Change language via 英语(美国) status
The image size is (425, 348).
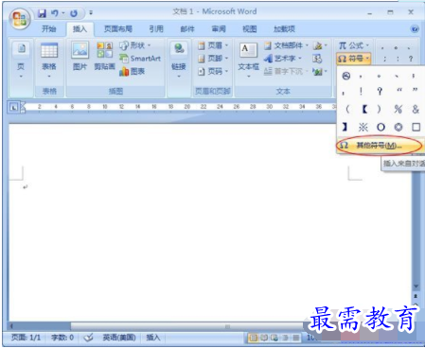(x=119, y=338)
